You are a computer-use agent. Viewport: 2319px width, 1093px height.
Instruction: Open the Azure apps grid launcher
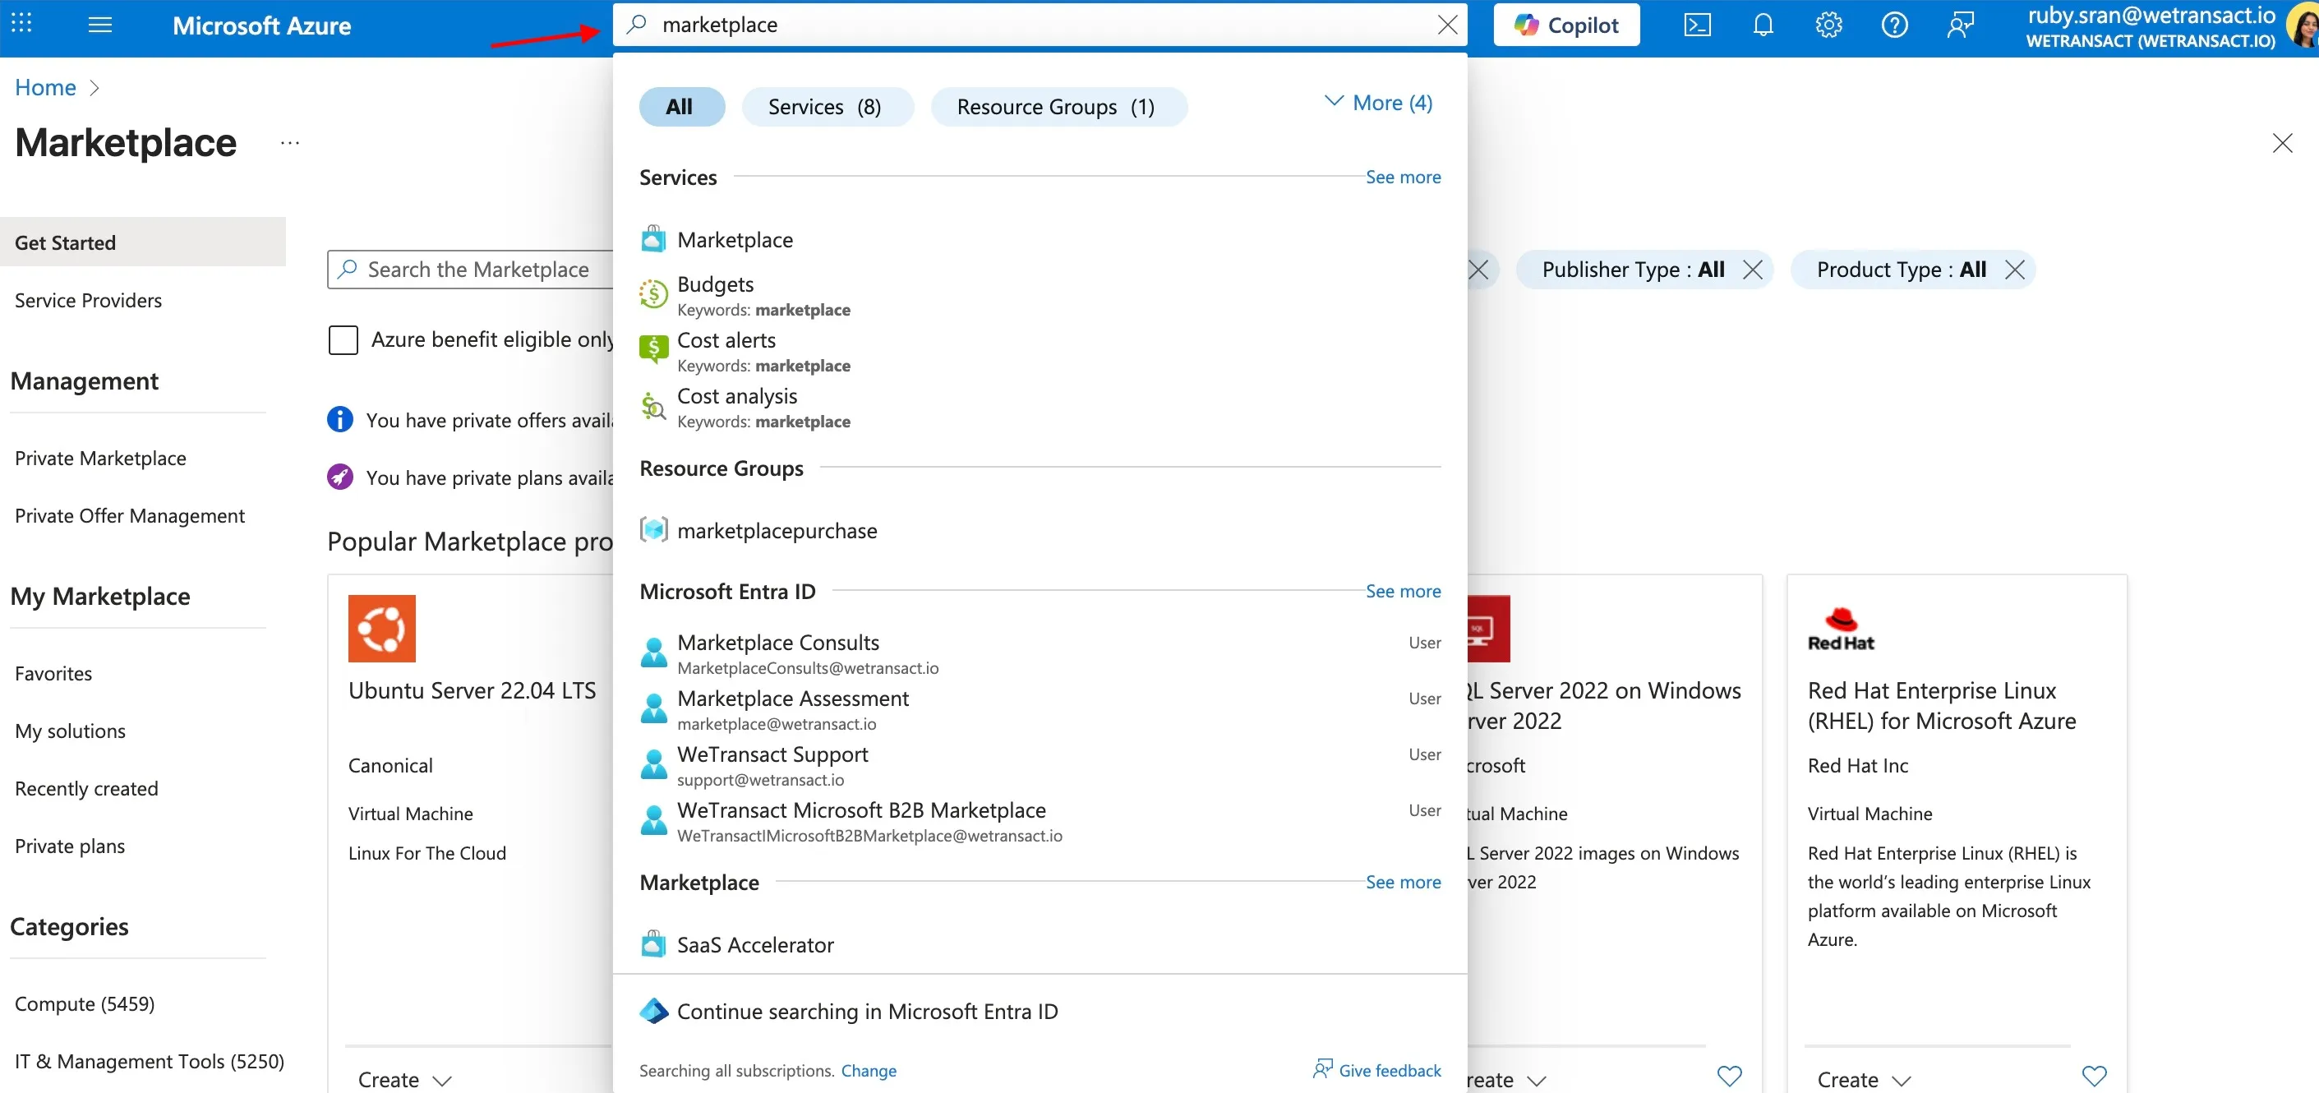click(21, 25)
